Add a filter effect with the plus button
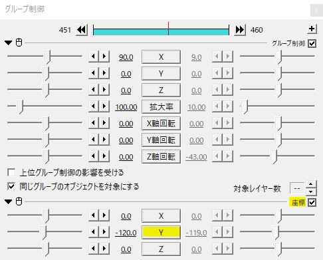 [x=312, y=29]
